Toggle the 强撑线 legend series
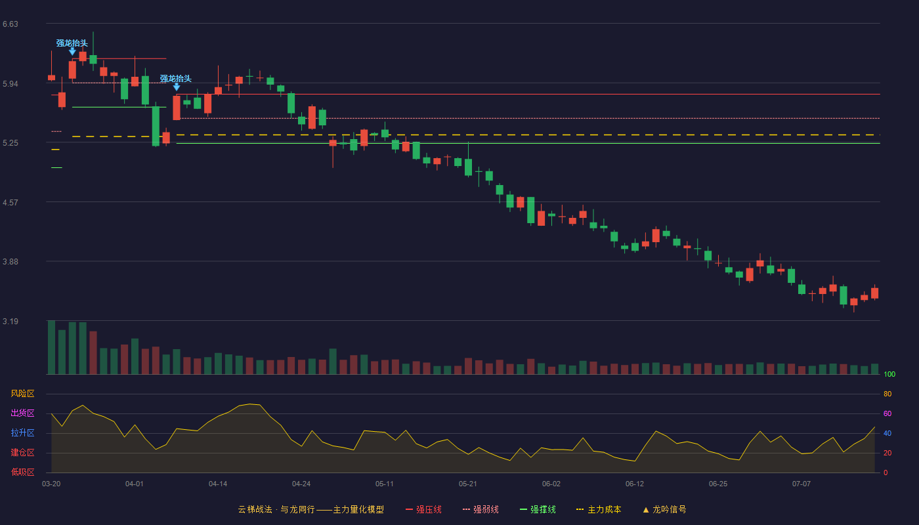The image size is (919, 525). (538, 509)
